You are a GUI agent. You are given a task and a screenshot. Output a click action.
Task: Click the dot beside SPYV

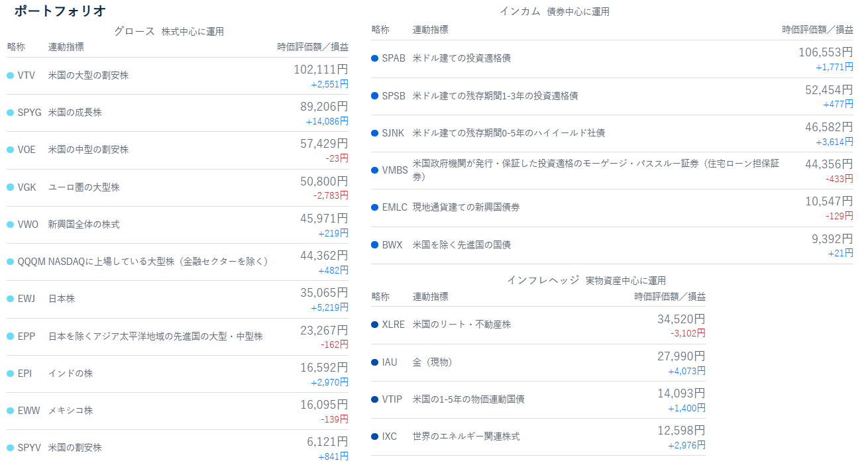tap(10, 448)
